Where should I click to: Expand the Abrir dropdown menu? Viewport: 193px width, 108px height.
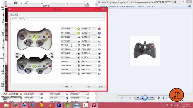(150, 6)
